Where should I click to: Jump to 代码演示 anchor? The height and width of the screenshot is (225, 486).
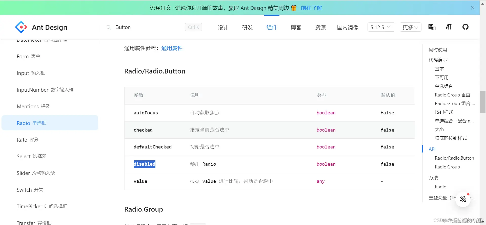(x=438, y=60)
